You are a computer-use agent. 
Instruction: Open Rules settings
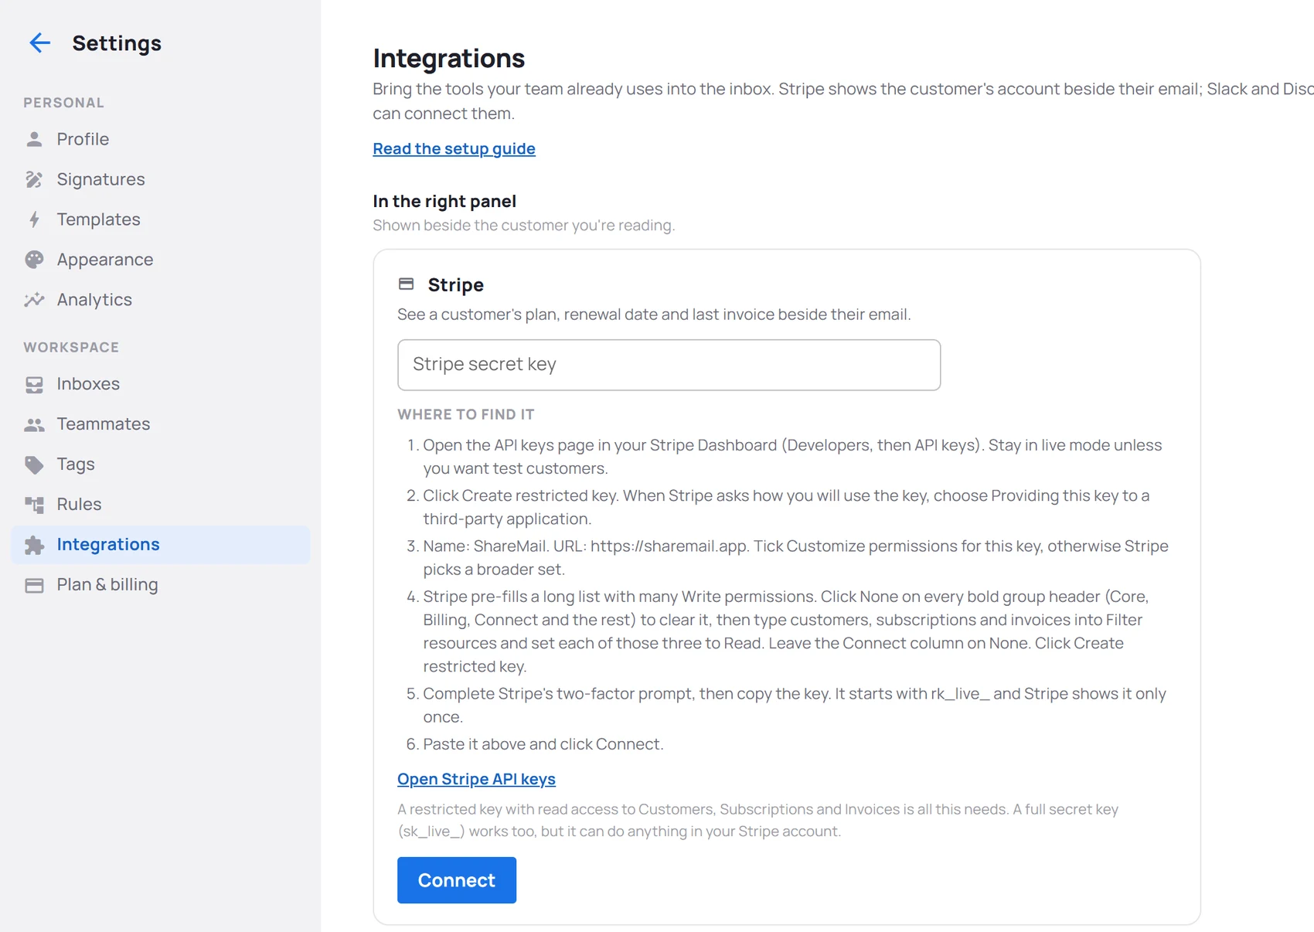(x=161, y=505)
